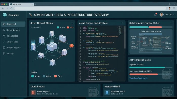Screen dimensions: 177x99
Task: Click the Scraper Code brackets icon
Action: click(x=4, y=42)
